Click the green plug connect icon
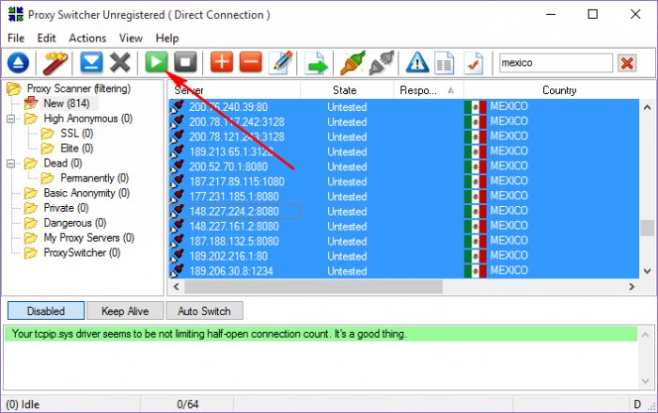The image size is (658, 413). pyautogui.click(x=352, y=63)
